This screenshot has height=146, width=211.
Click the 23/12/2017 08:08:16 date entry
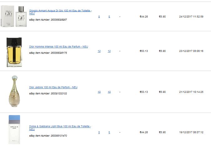tap(191, 51)
